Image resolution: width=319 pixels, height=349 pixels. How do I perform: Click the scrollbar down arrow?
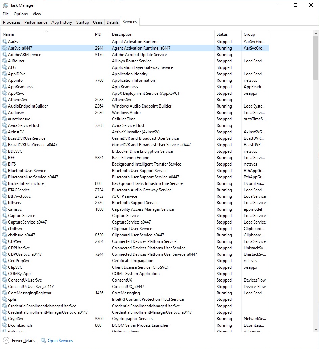tap(316, 329)
